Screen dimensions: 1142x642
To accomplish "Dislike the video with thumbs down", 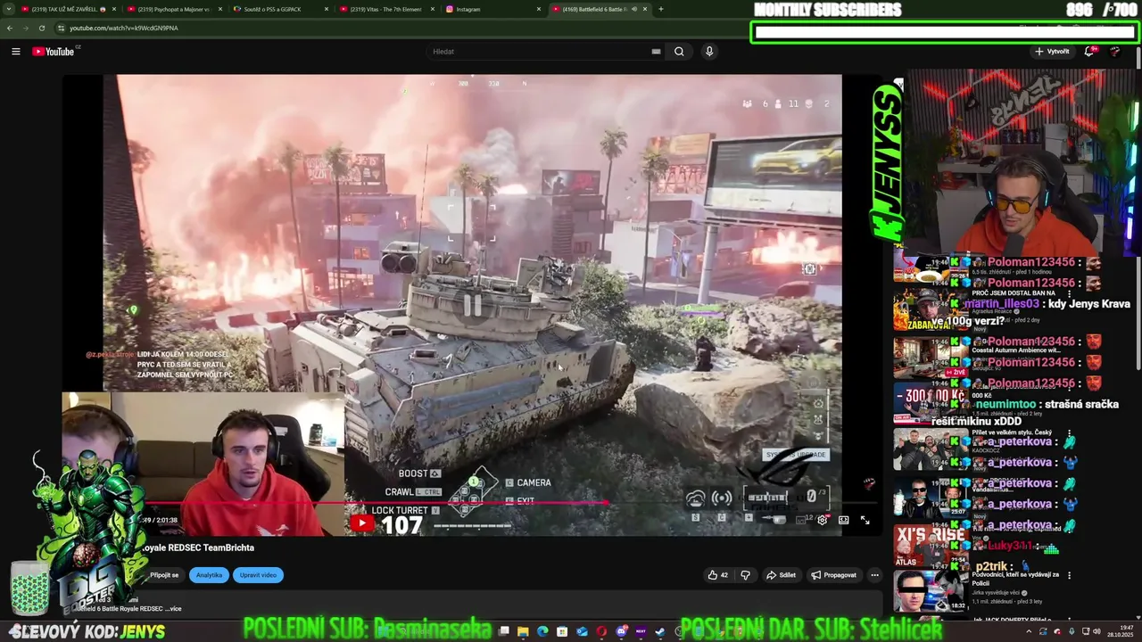I will 746,575.
